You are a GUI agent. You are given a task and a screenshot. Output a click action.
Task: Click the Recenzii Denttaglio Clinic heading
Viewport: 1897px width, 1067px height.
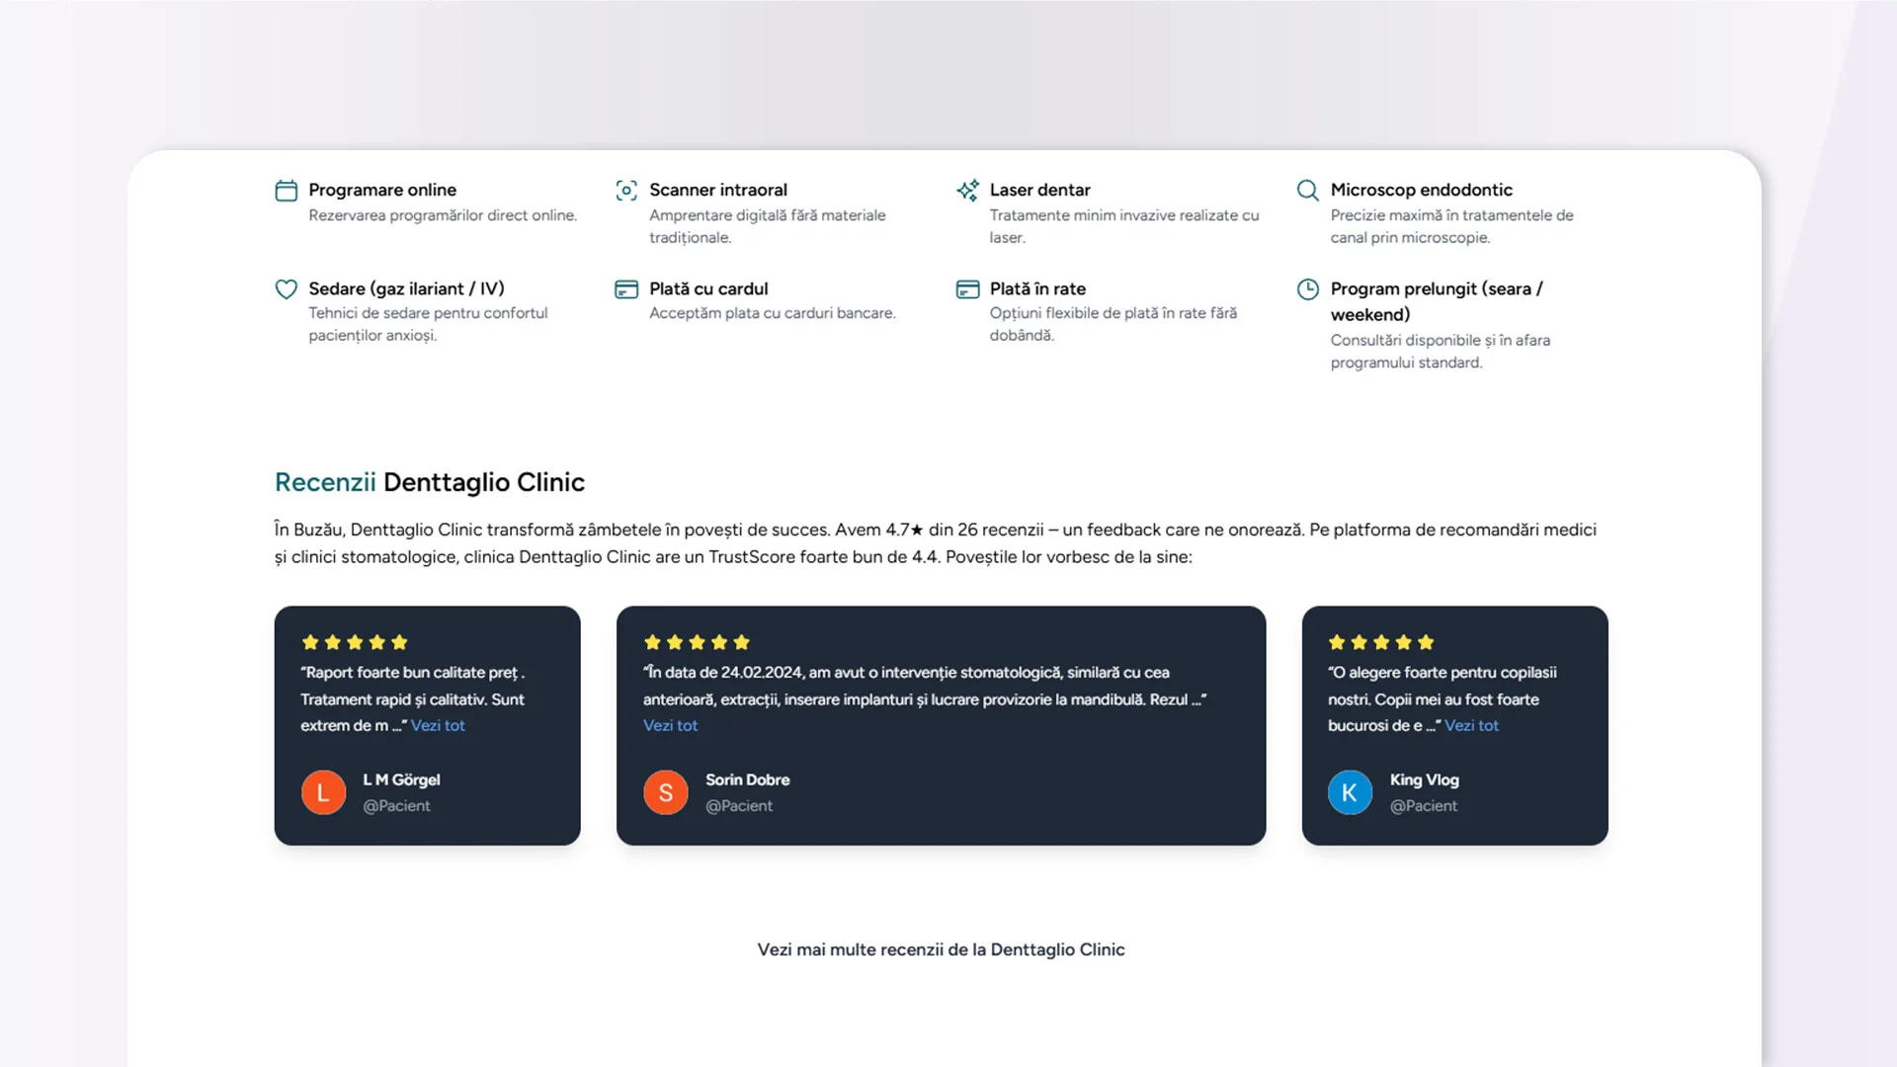tap(429, 482)
